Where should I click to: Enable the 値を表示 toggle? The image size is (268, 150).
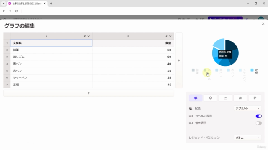click(259, 123)
